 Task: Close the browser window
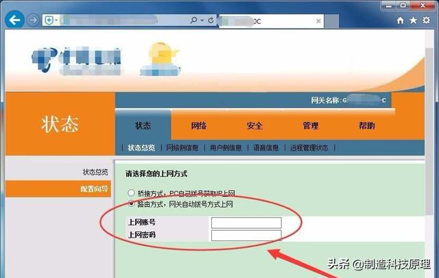pyautogui.click(x=423, y=5)
